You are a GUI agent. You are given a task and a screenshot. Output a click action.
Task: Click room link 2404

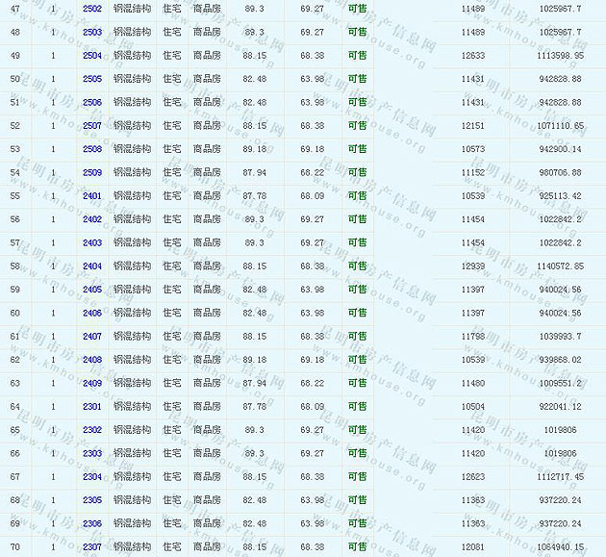pos(92,266)
